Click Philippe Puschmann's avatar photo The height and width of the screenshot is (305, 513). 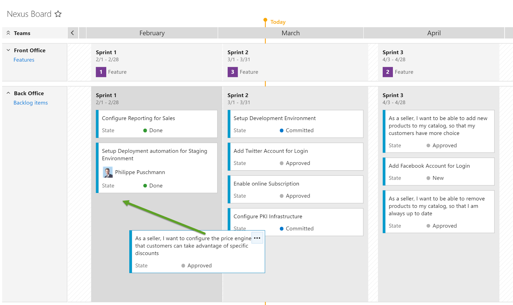point(108,172)
